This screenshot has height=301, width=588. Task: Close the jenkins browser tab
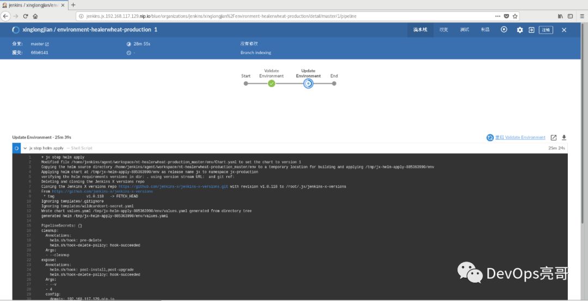62,5
